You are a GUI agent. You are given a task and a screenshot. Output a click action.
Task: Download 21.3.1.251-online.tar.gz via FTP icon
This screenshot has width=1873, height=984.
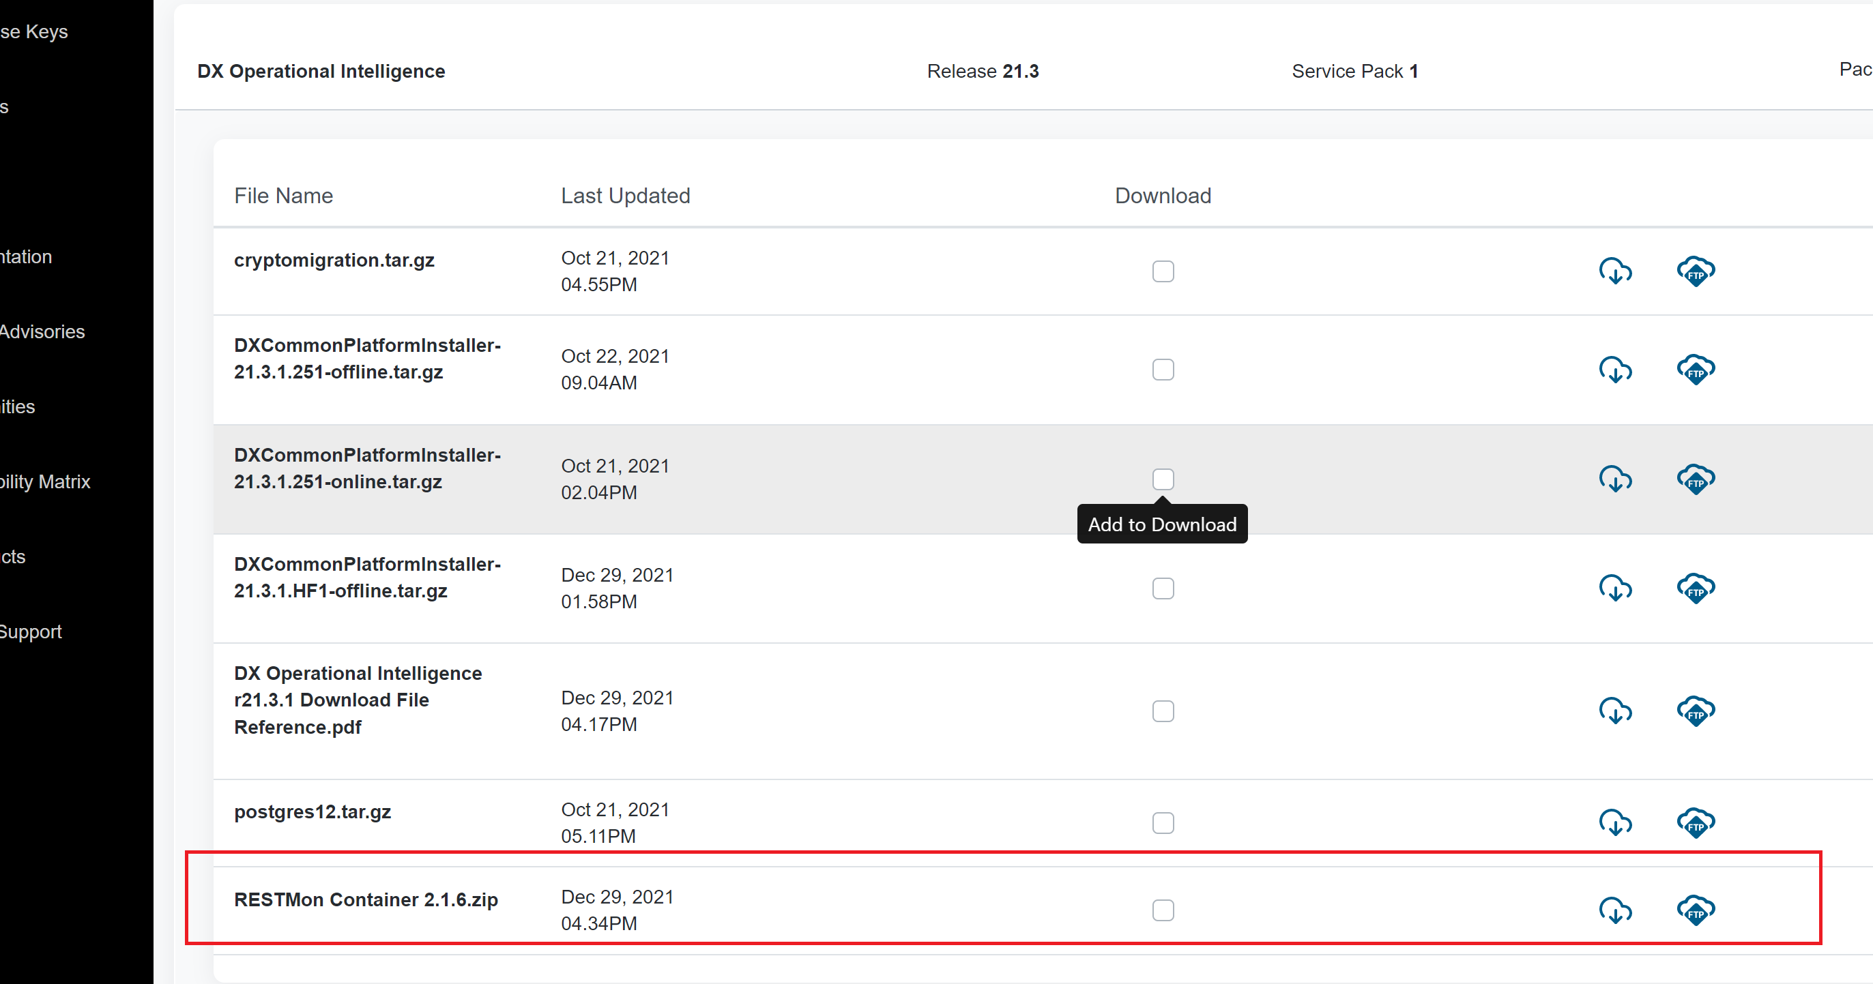pyautogui.click(x=1696, y=479)
